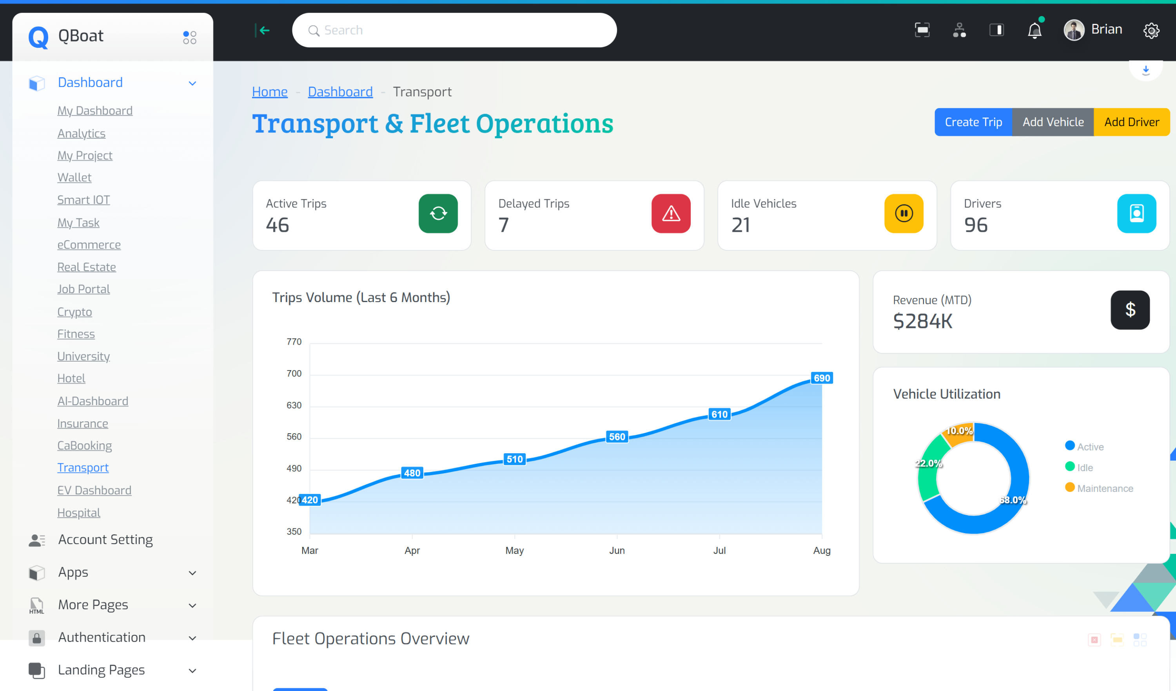This screenshot has width=1176, height=691.
Task: Collapse sidebar with the green arrow icon
Action: coord(263,30)
